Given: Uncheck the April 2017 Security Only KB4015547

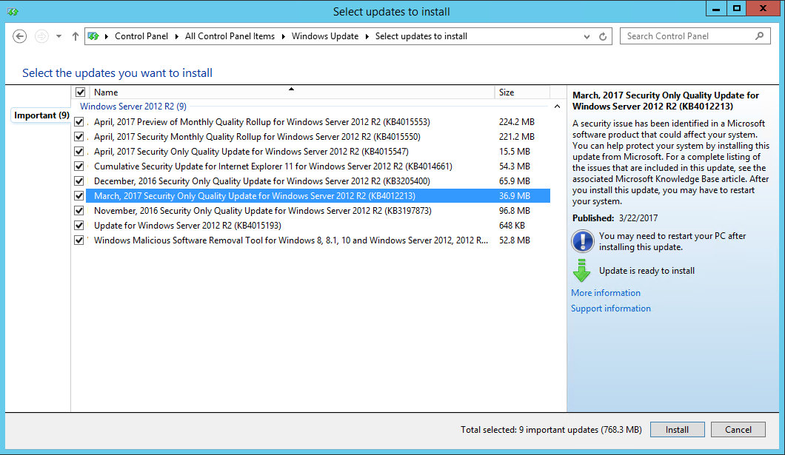Looking at the screenshot, I should [x=79, y=152].
